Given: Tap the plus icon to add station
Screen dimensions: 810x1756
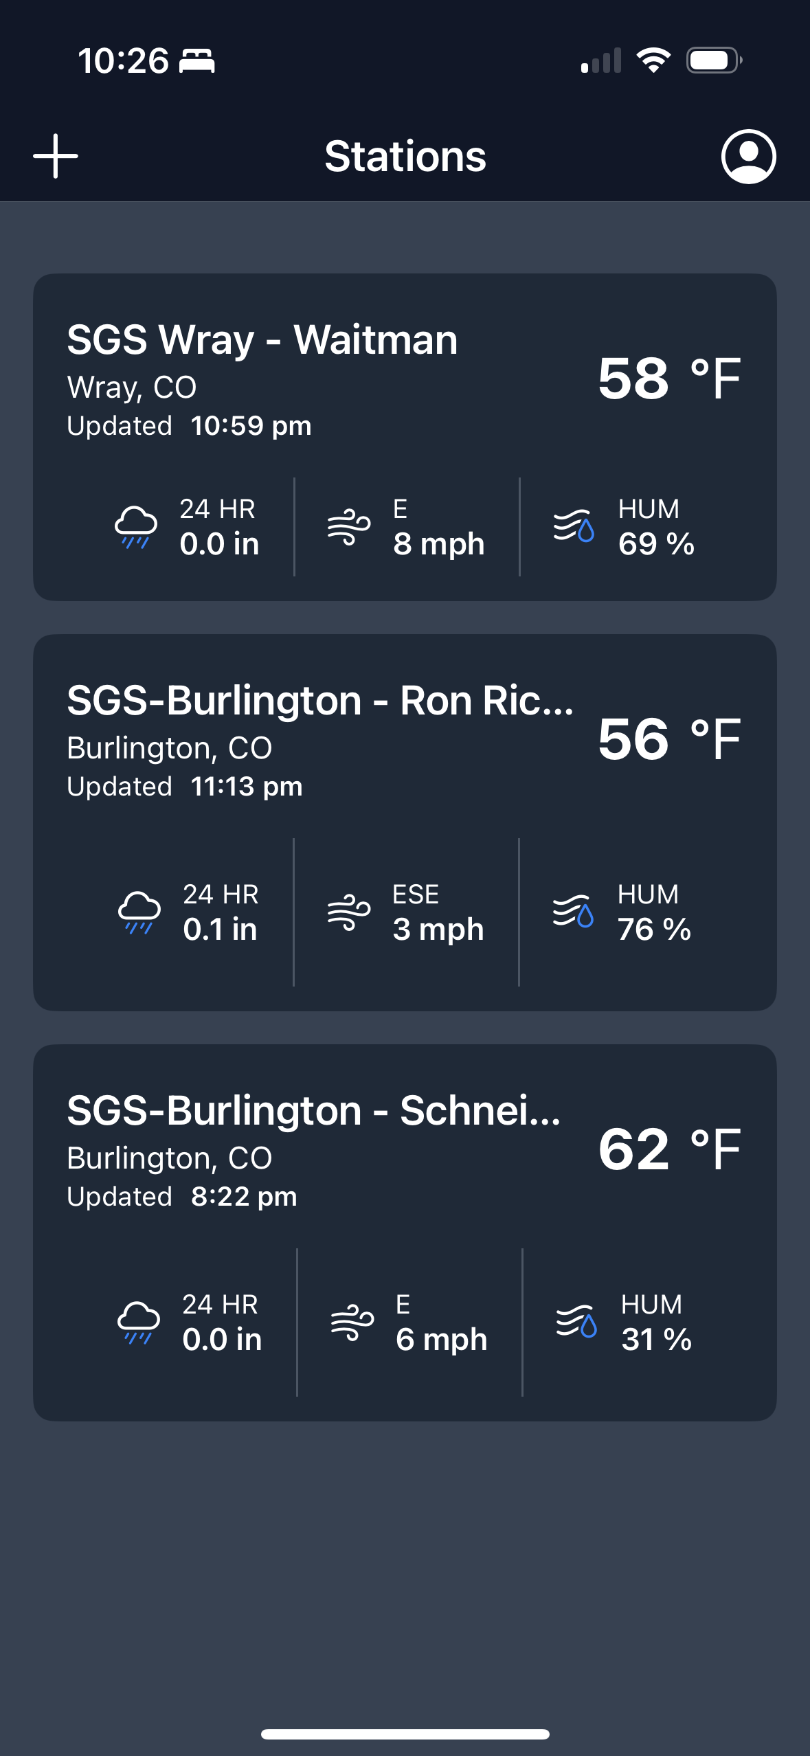Looking at the screenshot, I should pyautogui.click(x=56, y=156).
